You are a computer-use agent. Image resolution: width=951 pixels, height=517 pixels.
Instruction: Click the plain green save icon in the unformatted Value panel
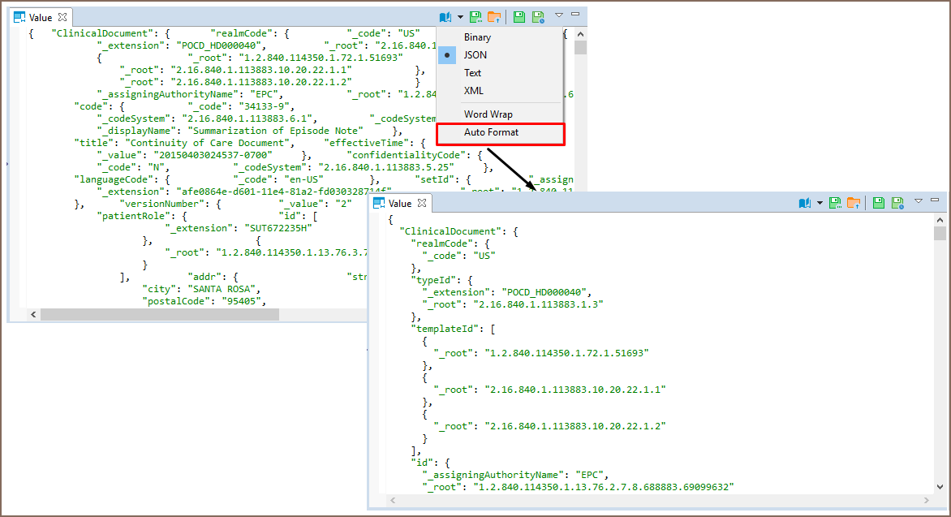(x=519, y=16)
